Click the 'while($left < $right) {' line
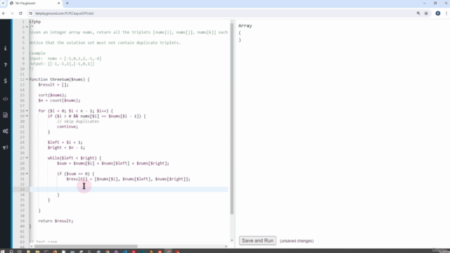450x253 pixels. tap(75, 158)
